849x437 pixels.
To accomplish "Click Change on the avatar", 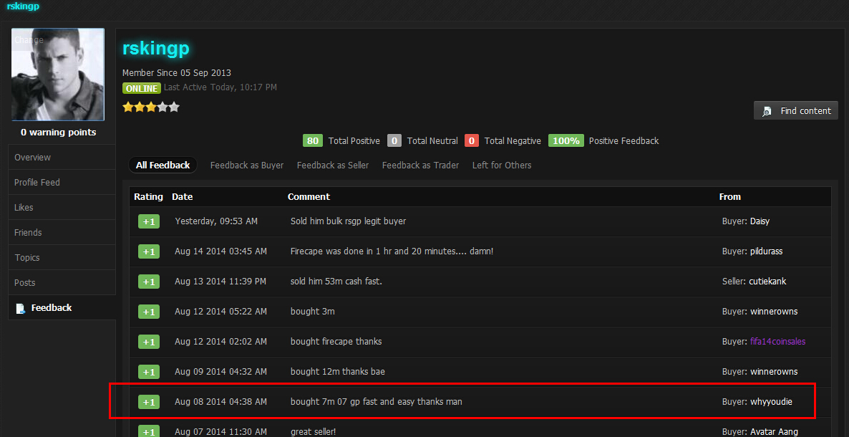I will coord(29,40).
